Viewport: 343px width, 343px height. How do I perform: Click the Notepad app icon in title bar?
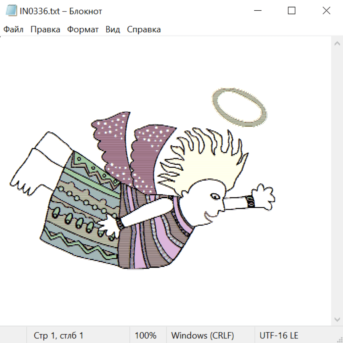click(11, 11)
